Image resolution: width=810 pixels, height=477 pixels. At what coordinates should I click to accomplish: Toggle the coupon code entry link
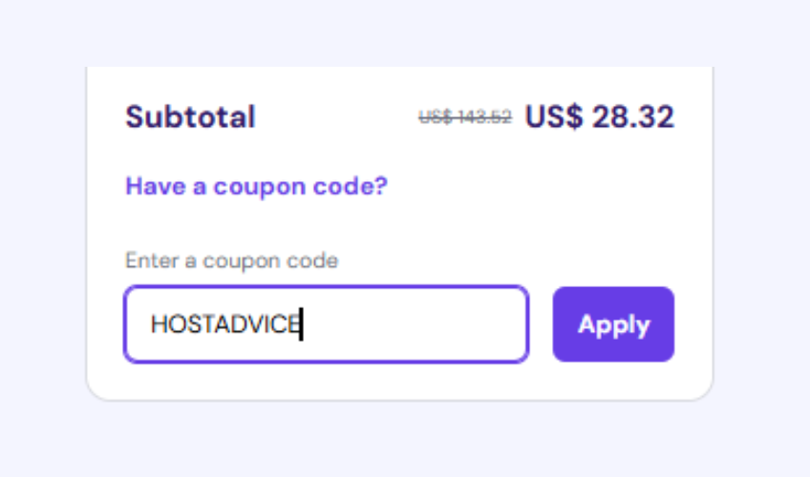pyautogui.click(x=256, y=186)
